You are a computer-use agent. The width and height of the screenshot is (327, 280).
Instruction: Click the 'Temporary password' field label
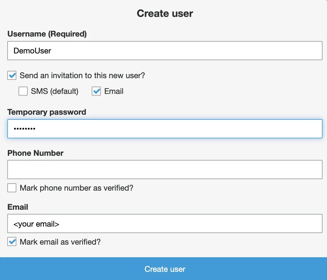[x=47, y=112]
